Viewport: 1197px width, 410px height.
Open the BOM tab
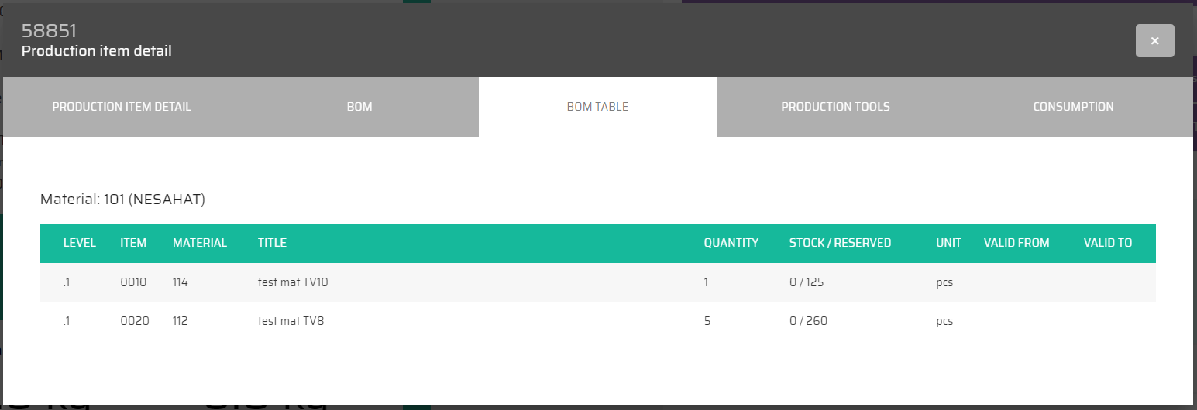pyautogui.click(x=359, y=107)
